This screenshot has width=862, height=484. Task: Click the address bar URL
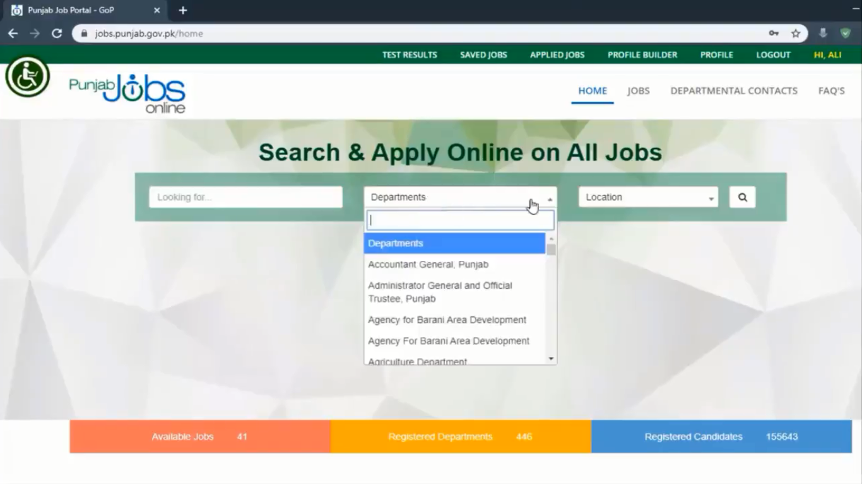(149, 33)
